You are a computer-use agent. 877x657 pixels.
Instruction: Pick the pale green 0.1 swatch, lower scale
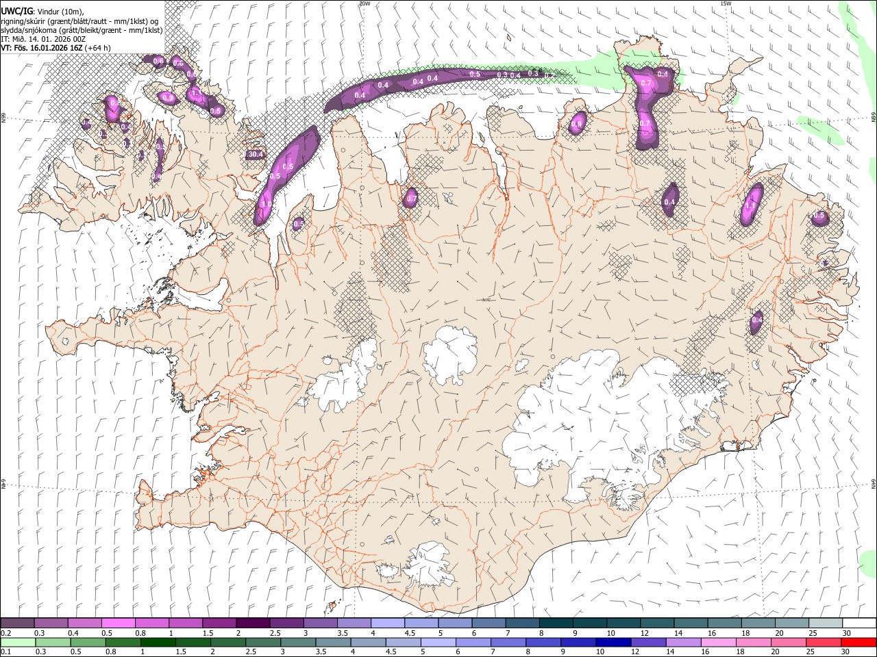(x=18, y=643)
